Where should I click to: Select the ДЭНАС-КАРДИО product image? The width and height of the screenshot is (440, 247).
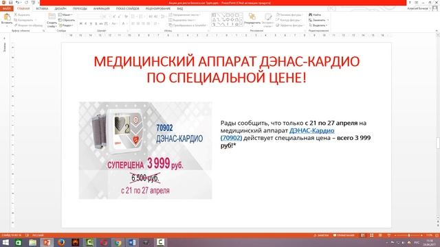pyautogui.click(x=145, y=150)
